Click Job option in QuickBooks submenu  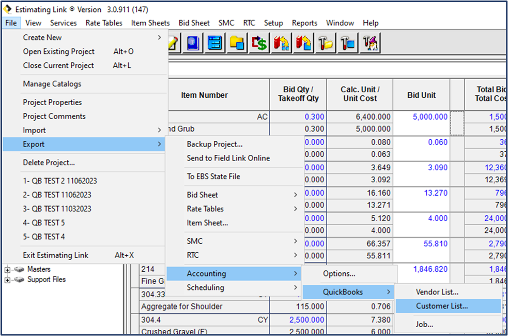coord(425,324)
